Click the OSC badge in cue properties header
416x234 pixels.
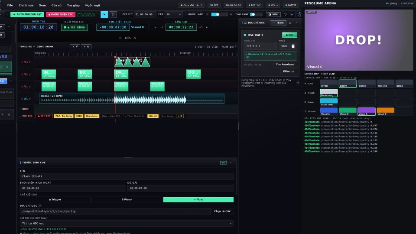pyautogui.click(x=224, y=162)
